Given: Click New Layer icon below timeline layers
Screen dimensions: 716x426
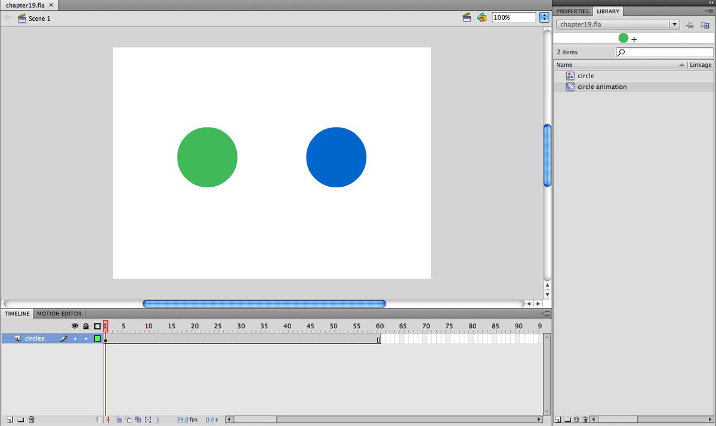Looking at the screenshot, I should point(10,419).
